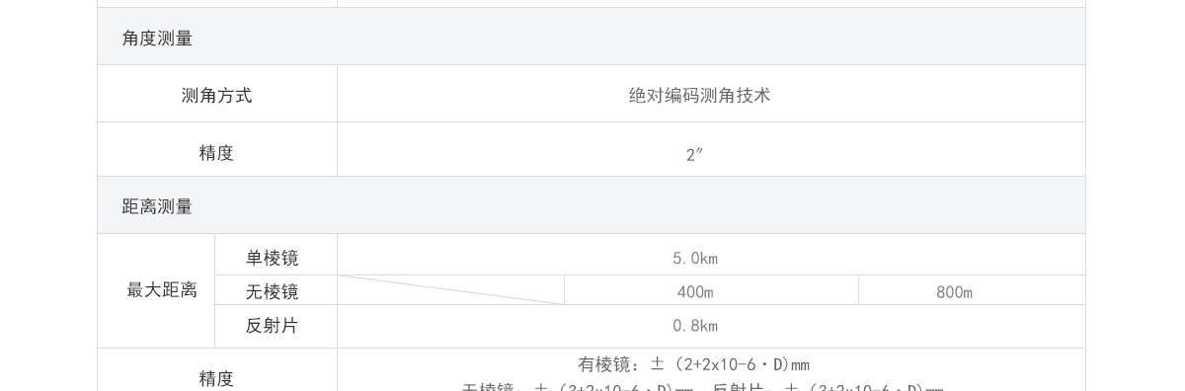
Task: Click the diagonal-split empty cell beside 无棱镜
Action: (451, 290)
